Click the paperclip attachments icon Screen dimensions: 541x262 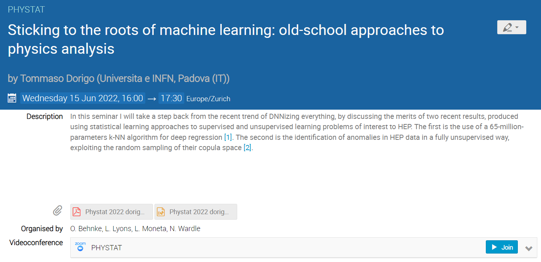point(57,211)
